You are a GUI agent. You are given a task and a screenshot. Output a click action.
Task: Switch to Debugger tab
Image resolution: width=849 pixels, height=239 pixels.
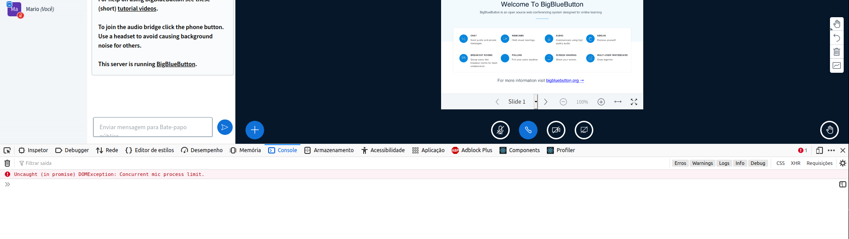pyautogui.click(x=72, y=150)
